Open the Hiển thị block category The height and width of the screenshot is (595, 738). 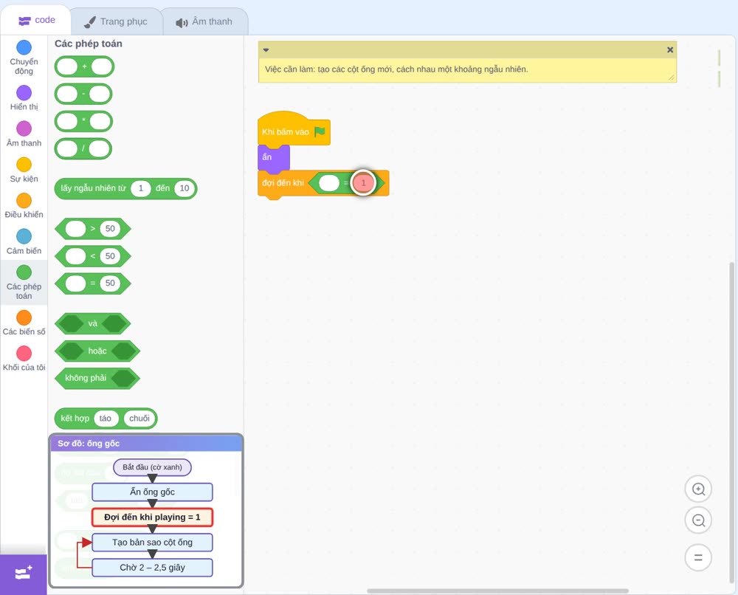click(x=24, y=98)
